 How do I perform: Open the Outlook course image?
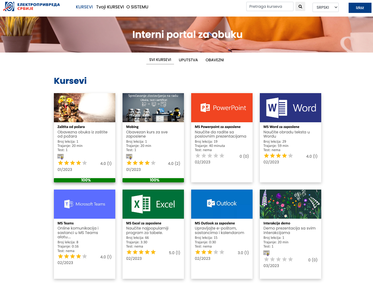[222, 204]
